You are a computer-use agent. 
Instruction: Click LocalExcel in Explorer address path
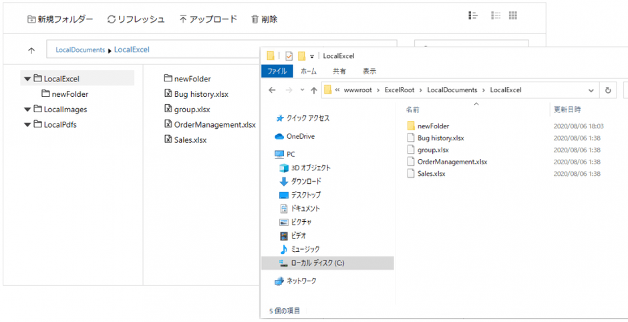[x=506, y=90]
